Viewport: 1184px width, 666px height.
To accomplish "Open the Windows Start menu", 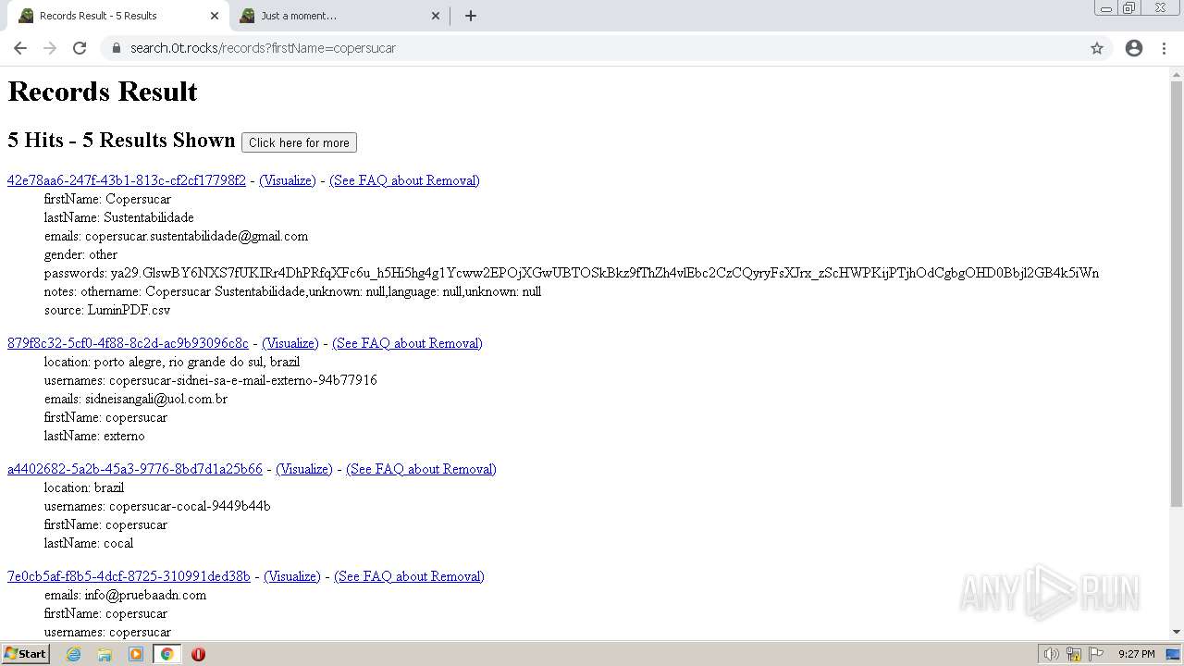I will point(26,653).
